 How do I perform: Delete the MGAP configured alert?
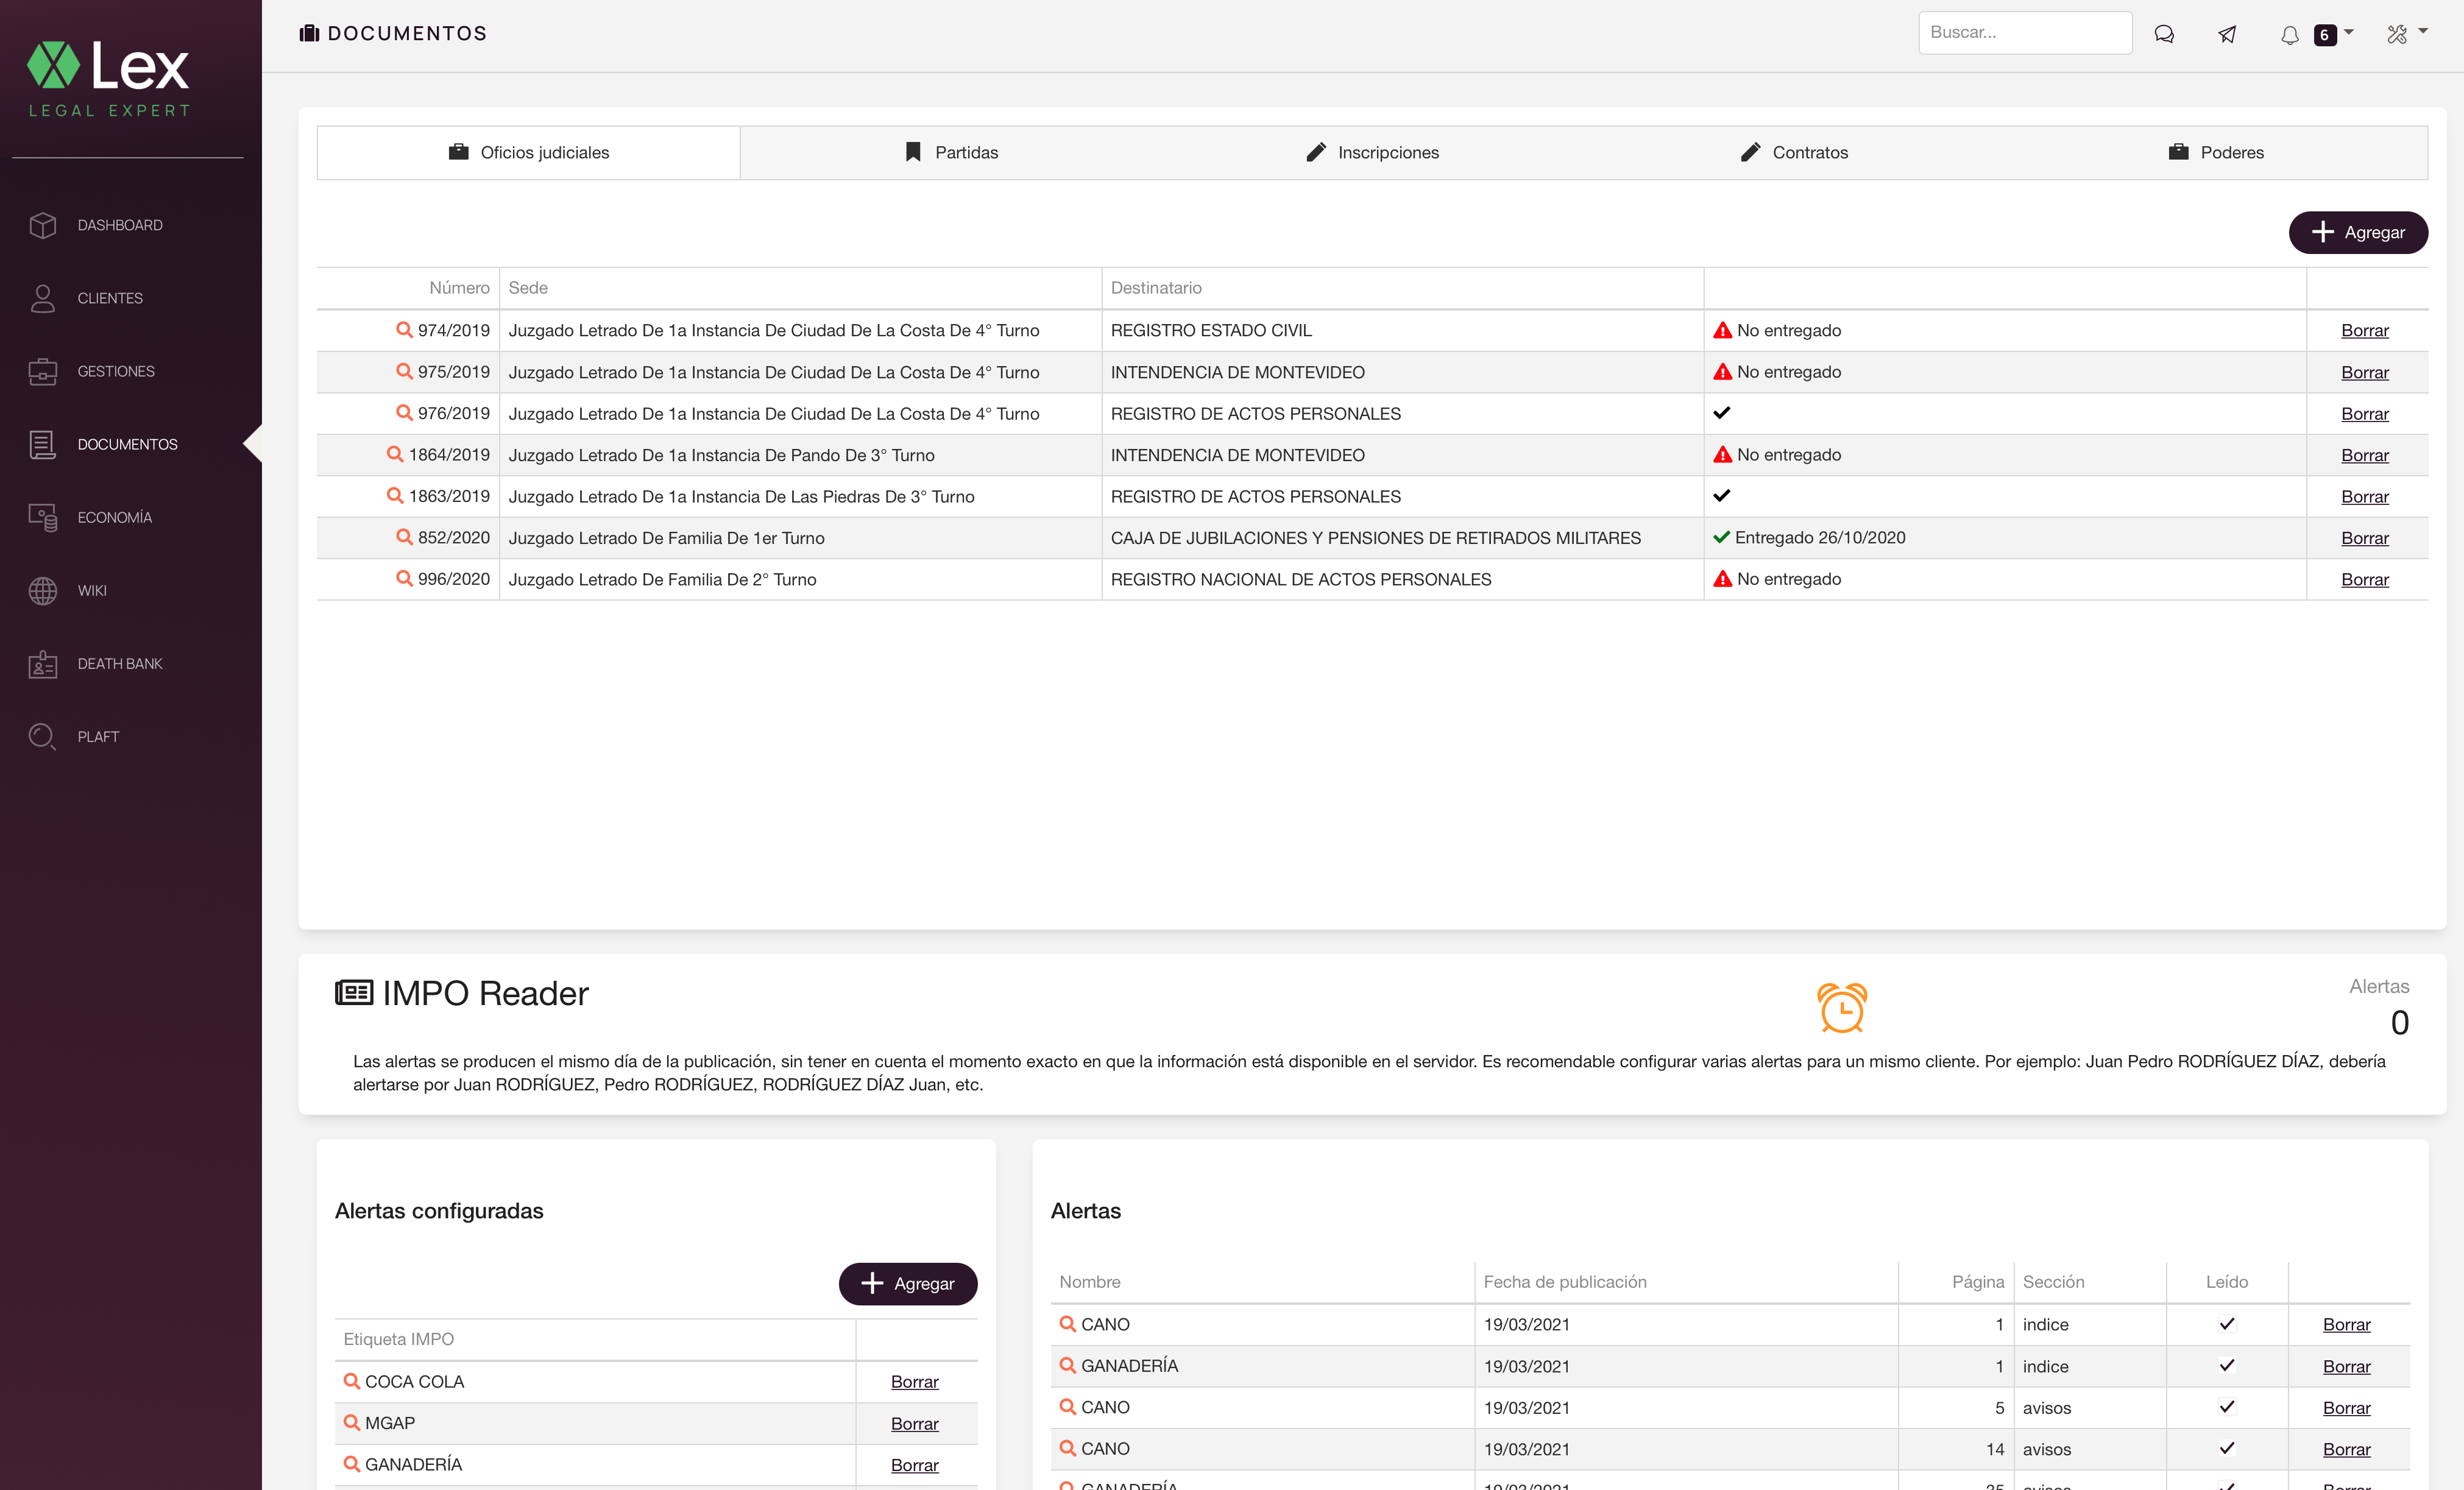914,1423
